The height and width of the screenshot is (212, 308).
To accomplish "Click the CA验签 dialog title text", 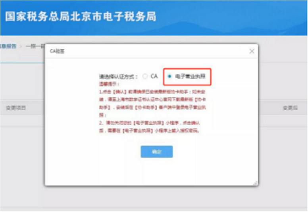I will click(x=57, y=51).
